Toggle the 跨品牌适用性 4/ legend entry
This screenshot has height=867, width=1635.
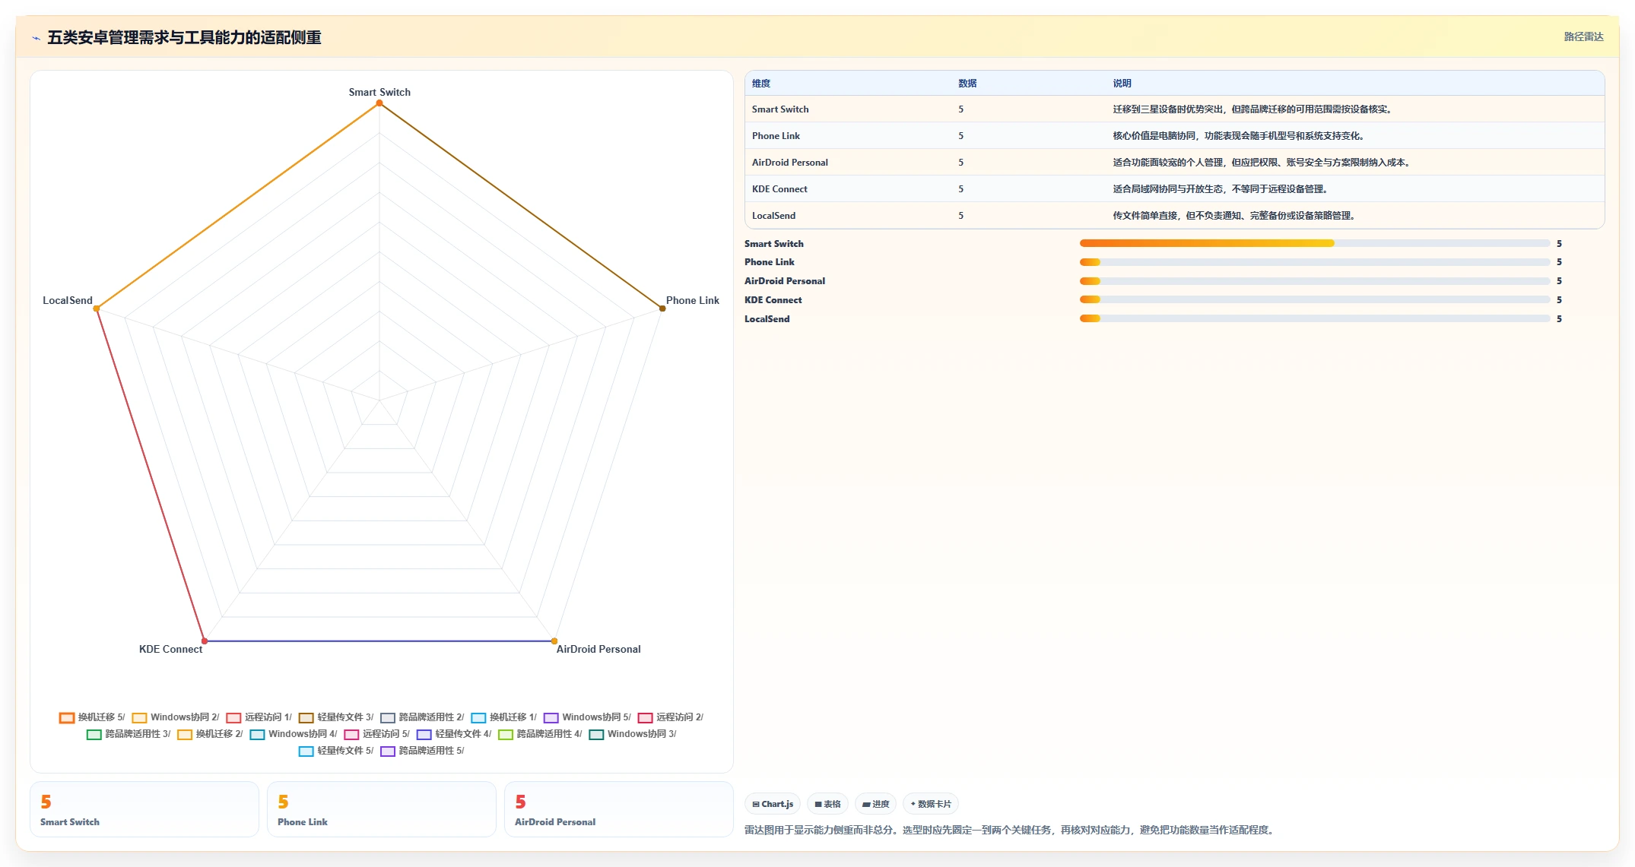coord(540,734)
